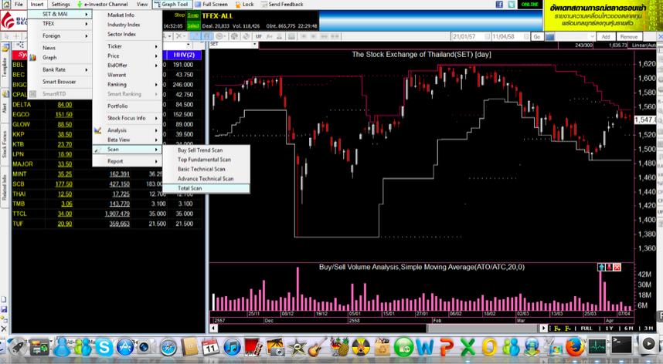Screen dimensions: 663x364
Task: Select Advance Technical Scan
Action: click(206, 179)
